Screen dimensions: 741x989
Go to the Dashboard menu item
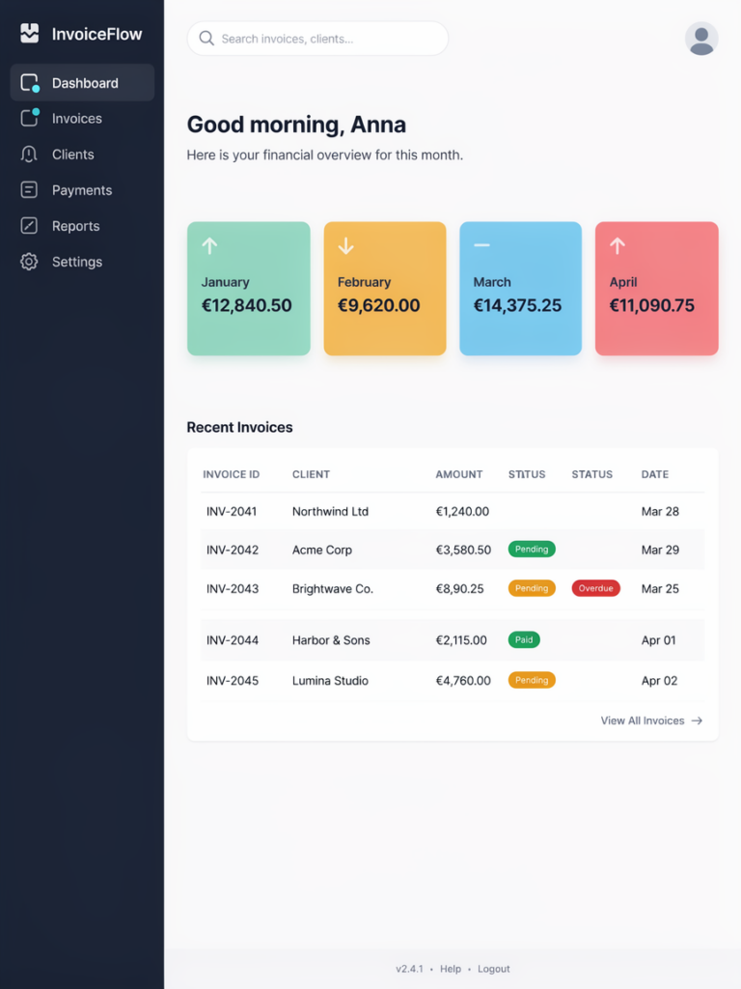click(x=82, y=83)
